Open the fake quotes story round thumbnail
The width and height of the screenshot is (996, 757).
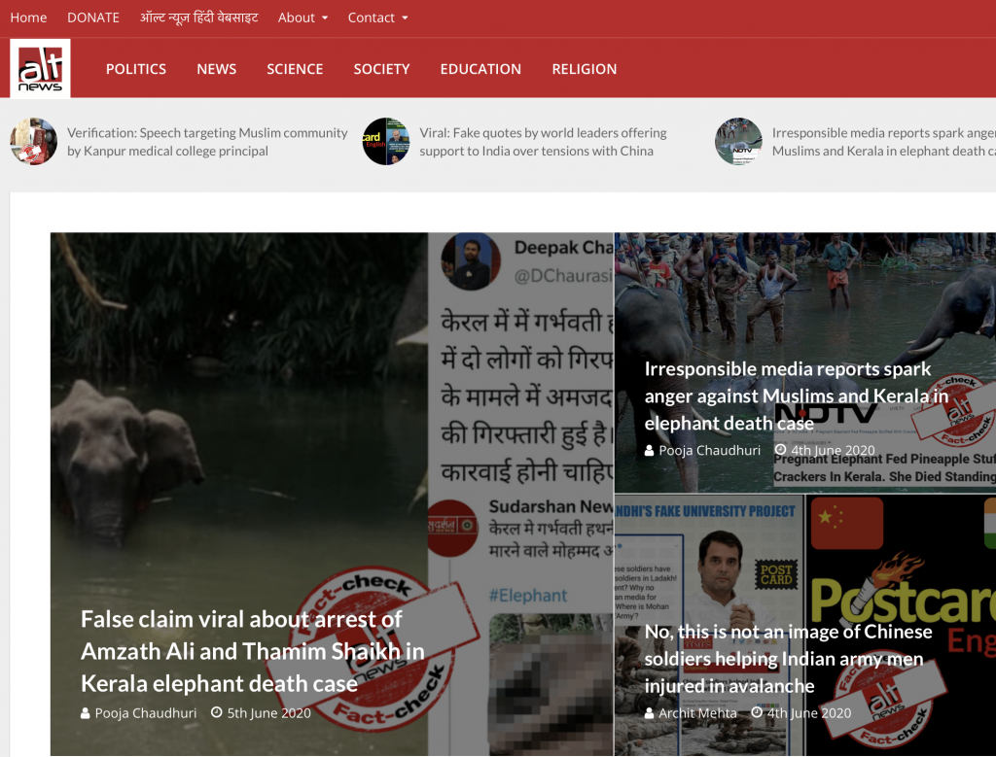point(386,142)
